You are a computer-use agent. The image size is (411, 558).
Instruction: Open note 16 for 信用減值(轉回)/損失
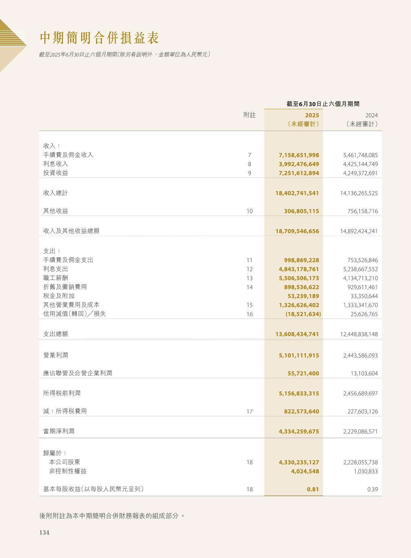click(249, 314)
